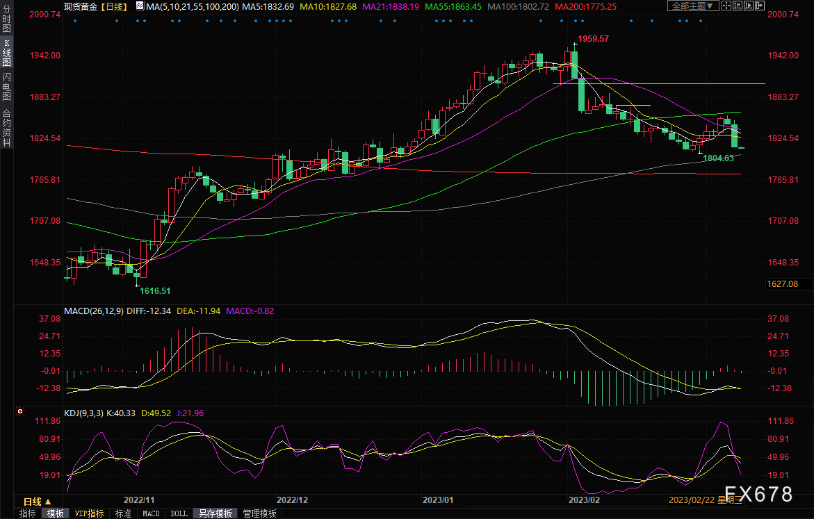Choose the VIP指标 template option
Viewport: 814px width, 519px height.
[89, 513]
